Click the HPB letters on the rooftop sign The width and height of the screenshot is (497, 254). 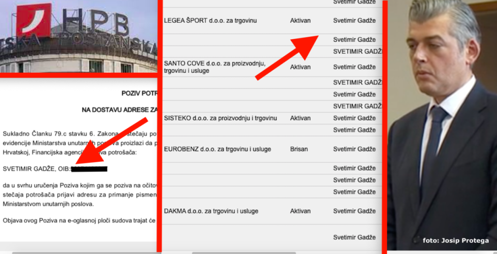[95, 21]
